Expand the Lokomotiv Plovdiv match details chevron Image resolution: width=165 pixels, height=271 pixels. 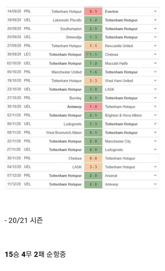[x=155, y=20]
